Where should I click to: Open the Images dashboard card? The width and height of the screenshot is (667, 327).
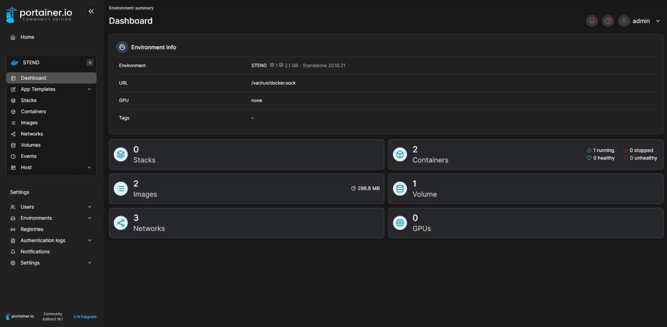tap(247, 189)
